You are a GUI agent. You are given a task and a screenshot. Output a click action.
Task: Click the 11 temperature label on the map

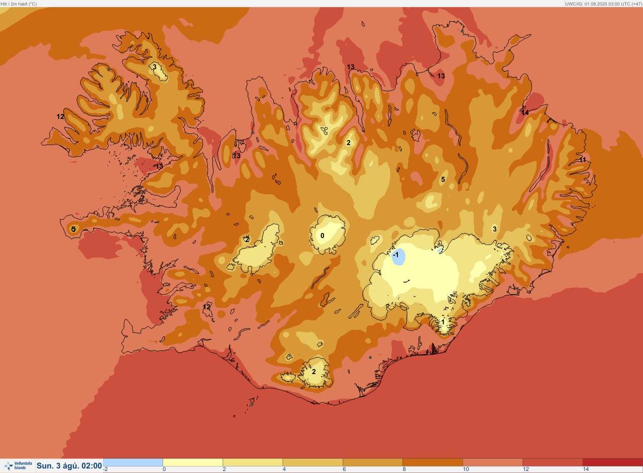tap(583, 160)
